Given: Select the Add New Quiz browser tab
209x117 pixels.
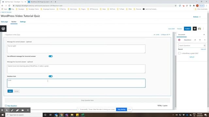Looking at the screenshot, I should click(x=14, y=2).
